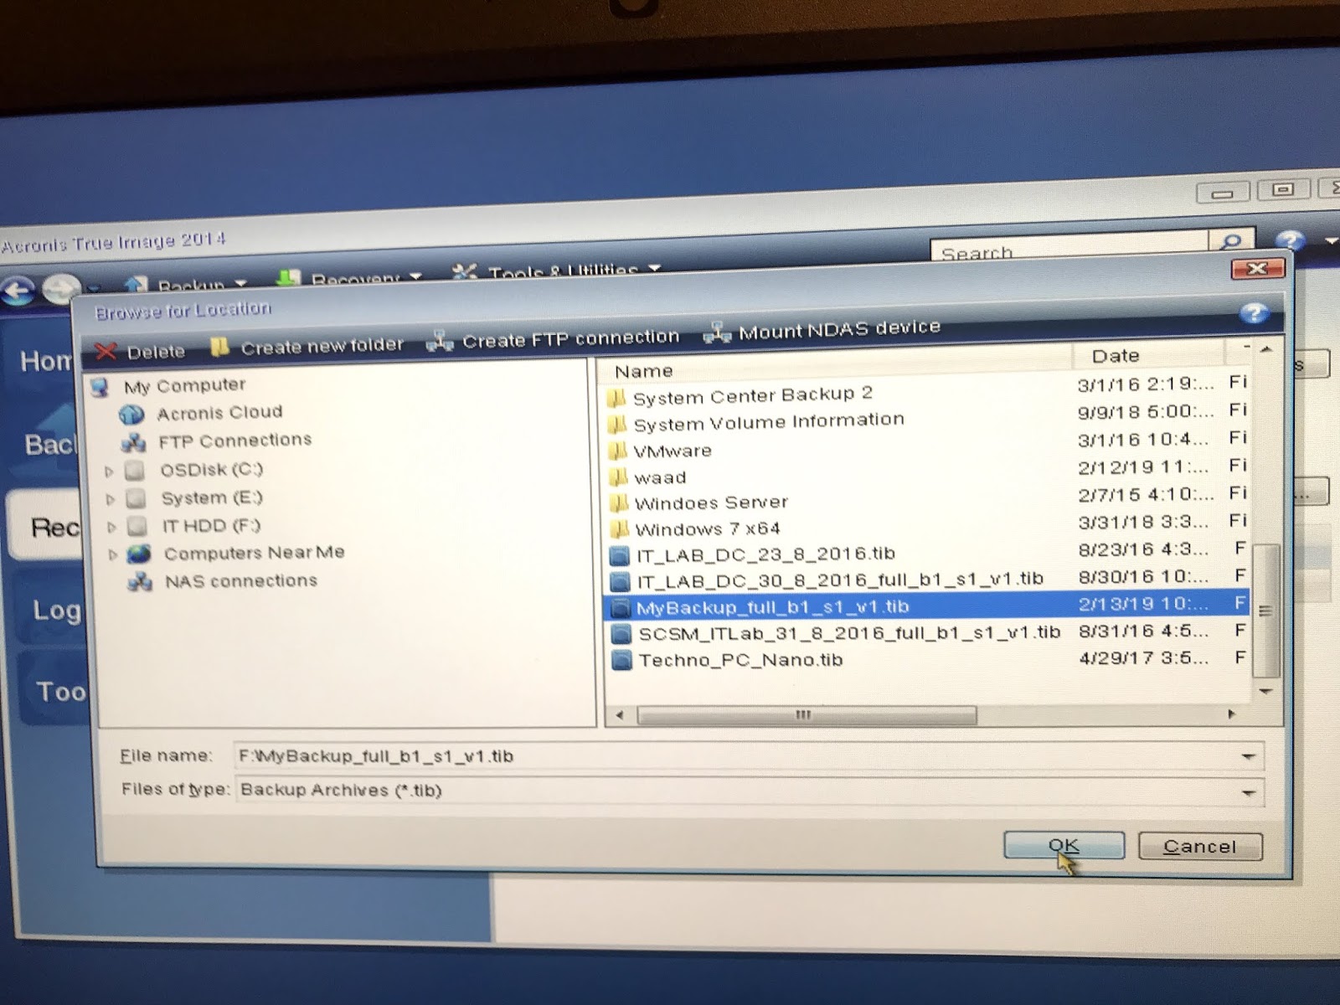Click the OK button
The height and width of the screenshot is (1005, 1340).
click(1064, 846)
